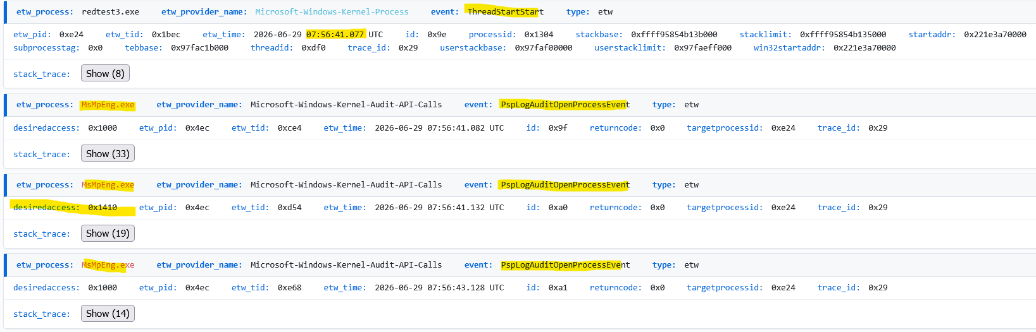Click the event id value 0xa1
Screen dimensions: 1036x332
coord(558,288)
